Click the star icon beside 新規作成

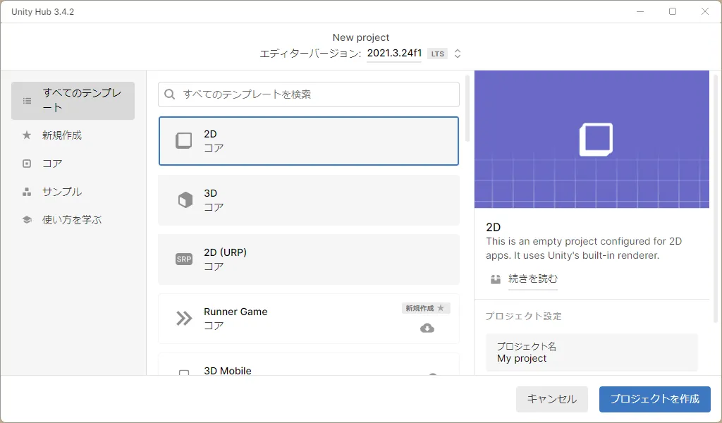click(27, 135)
